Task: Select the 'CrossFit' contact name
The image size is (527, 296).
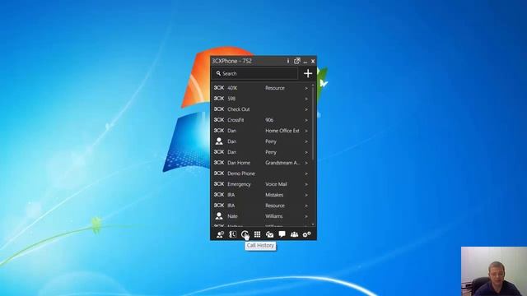Action: pos(236,120)
